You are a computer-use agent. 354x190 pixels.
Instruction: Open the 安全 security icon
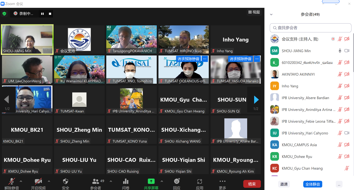66,182
